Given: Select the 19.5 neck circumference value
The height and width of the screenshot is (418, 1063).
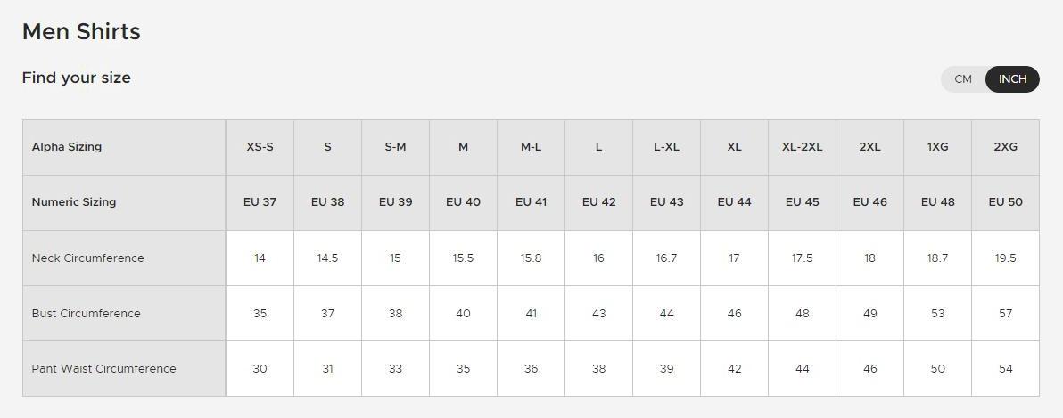Looking at the screenshot, I should [x=1005, y=258].
